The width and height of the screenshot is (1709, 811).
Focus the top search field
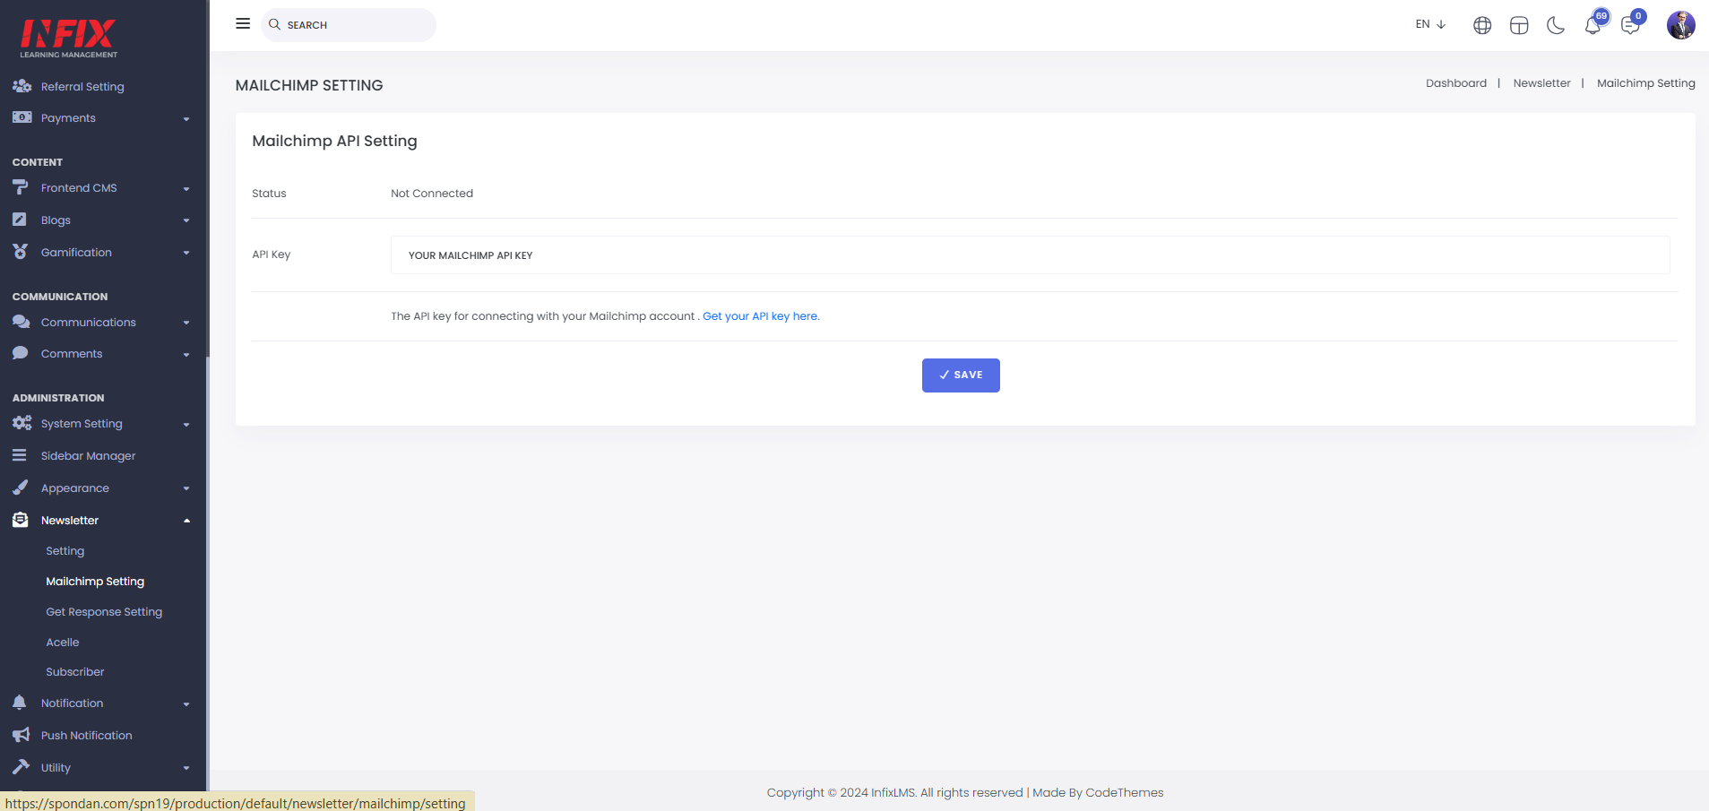(x=349, y=25)
